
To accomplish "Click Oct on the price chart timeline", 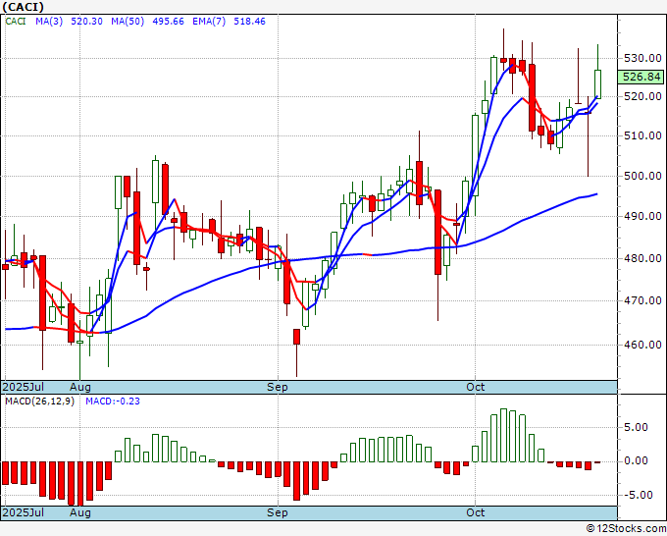I will pyautogui.click(x=475, y=387).
